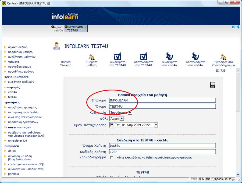Click the Επώνυμο input field
242x183 pixels.
coord(162,100)
